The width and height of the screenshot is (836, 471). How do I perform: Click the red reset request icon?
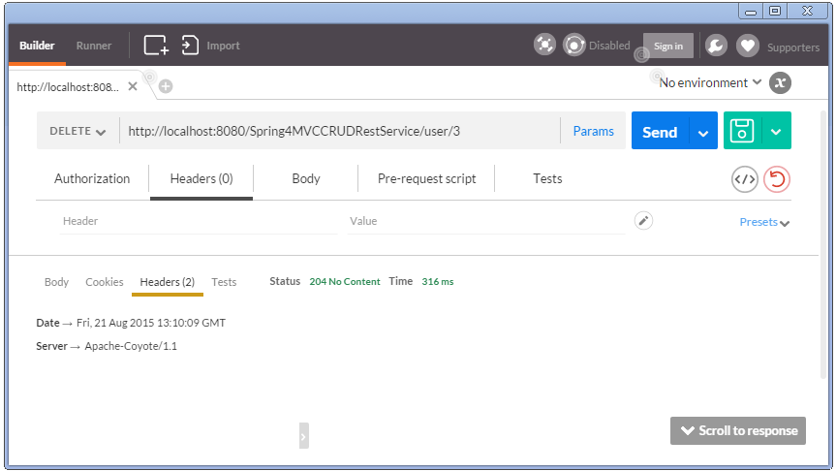point(777,179)
